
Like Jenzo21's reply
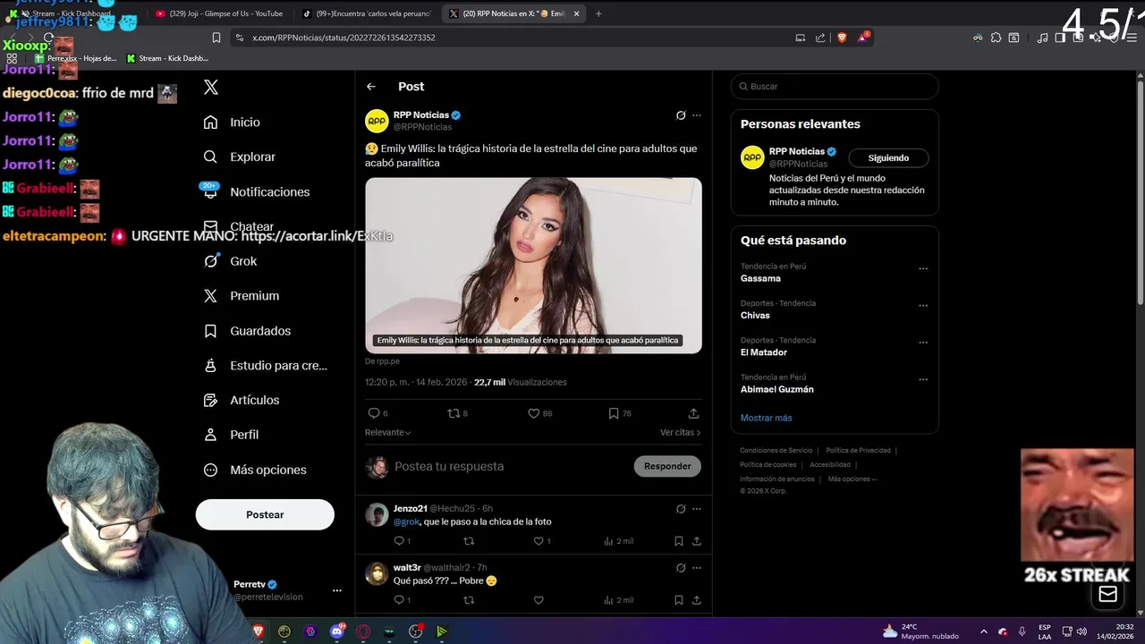coord(539,541)
